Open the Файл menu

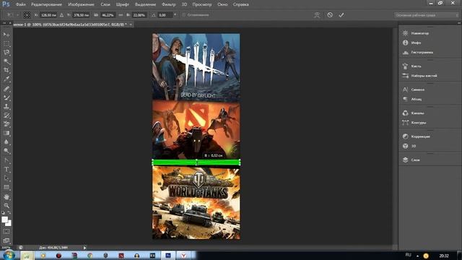pos(20,4)
